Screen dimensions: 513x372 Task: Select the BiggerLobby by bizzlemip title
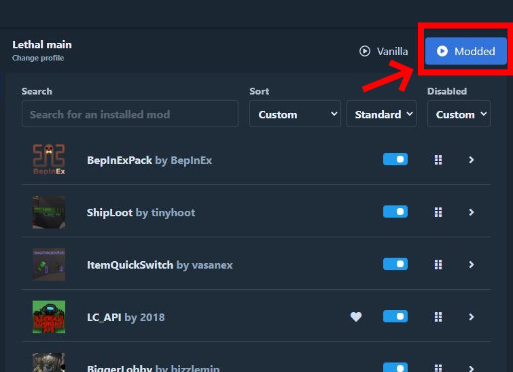(153, 368)
